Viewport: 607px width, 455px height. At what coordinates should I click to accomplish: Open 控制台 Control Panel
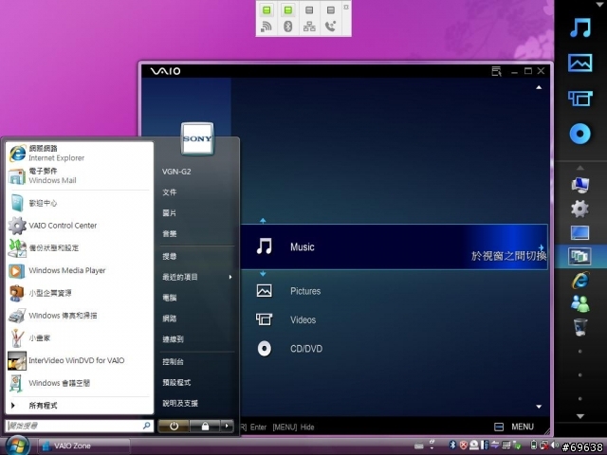[x=173, y=362]
